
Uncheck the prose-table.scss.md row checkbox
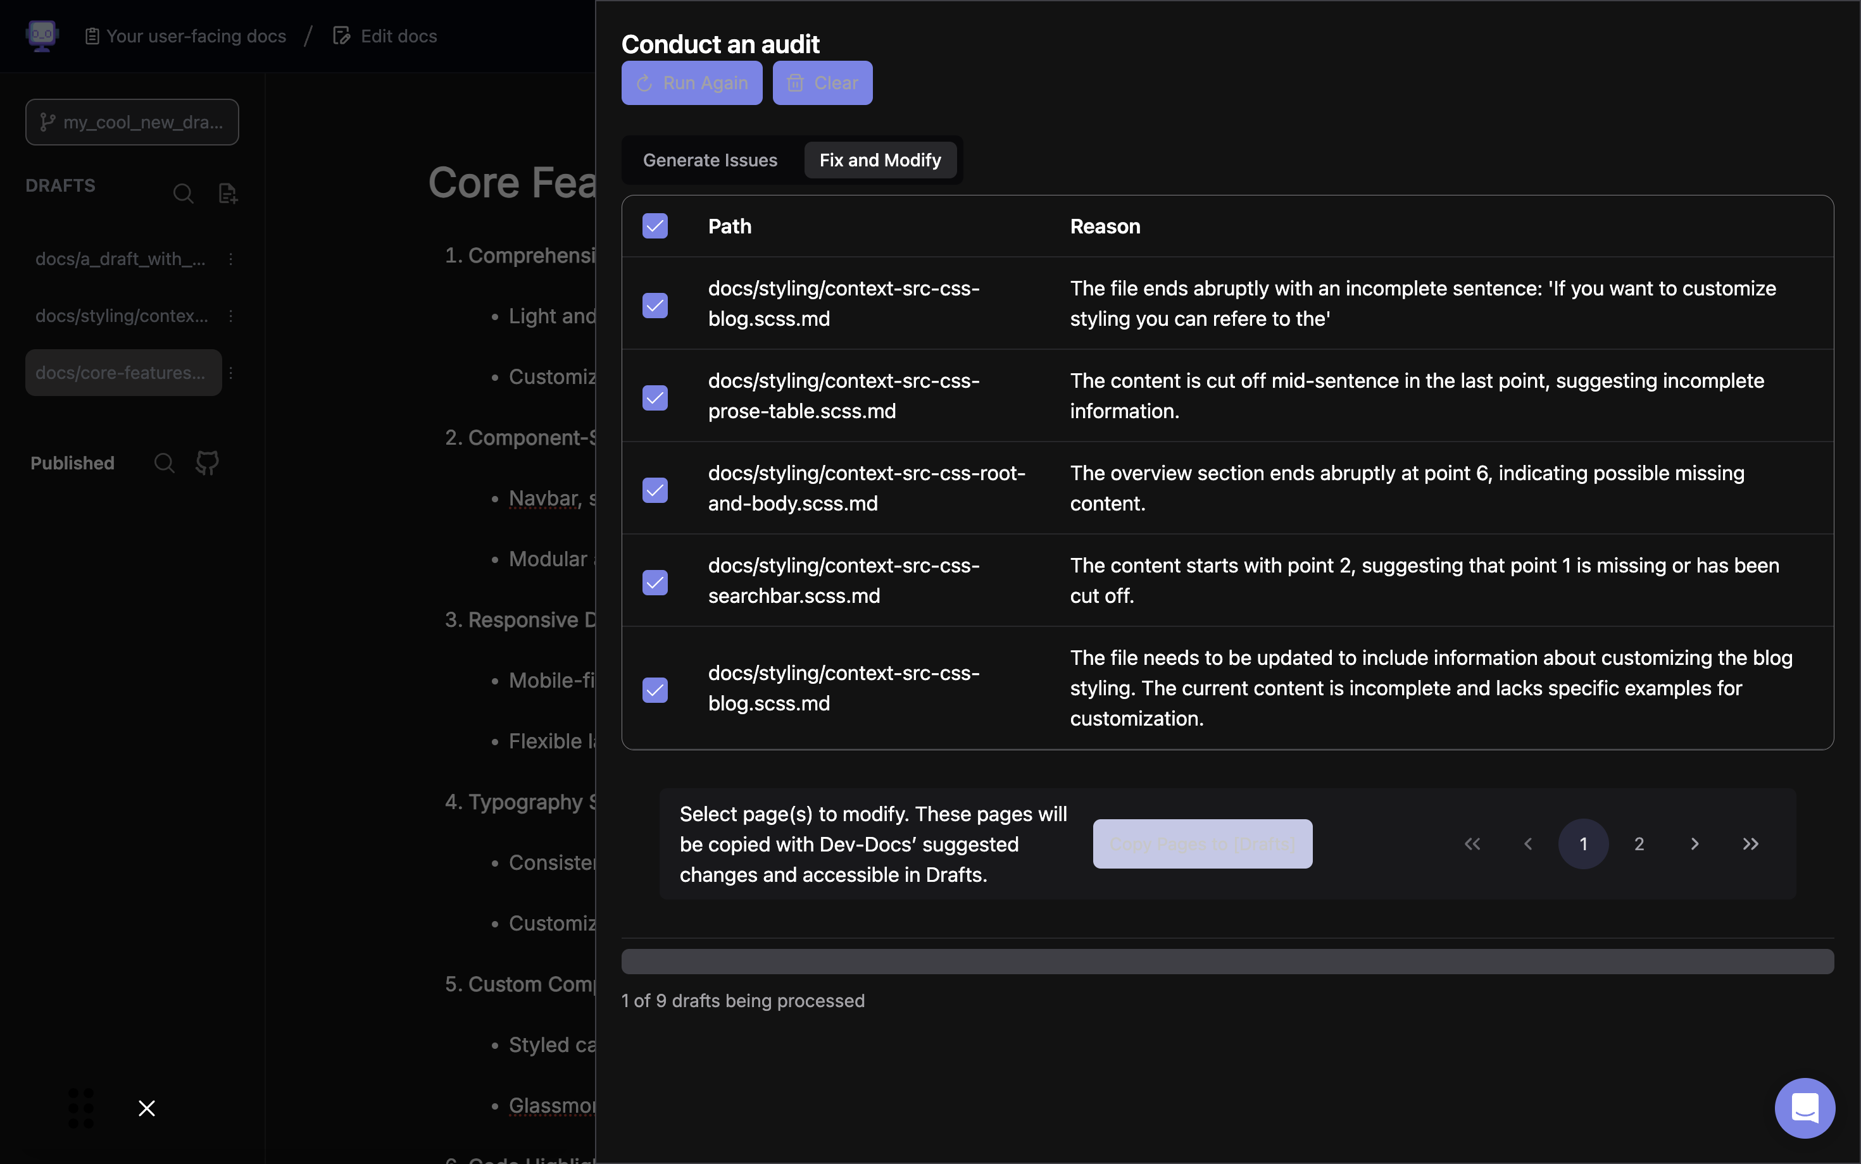[655, 397]
